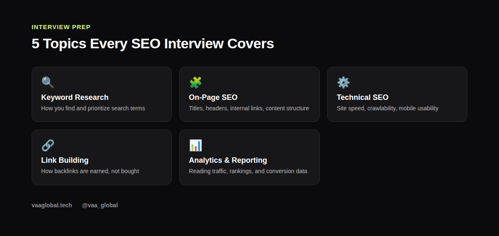Screen dimensions: 499x236
Task: Click the puzzle piece icon on On-Page SEO
Action: (195, 82)
